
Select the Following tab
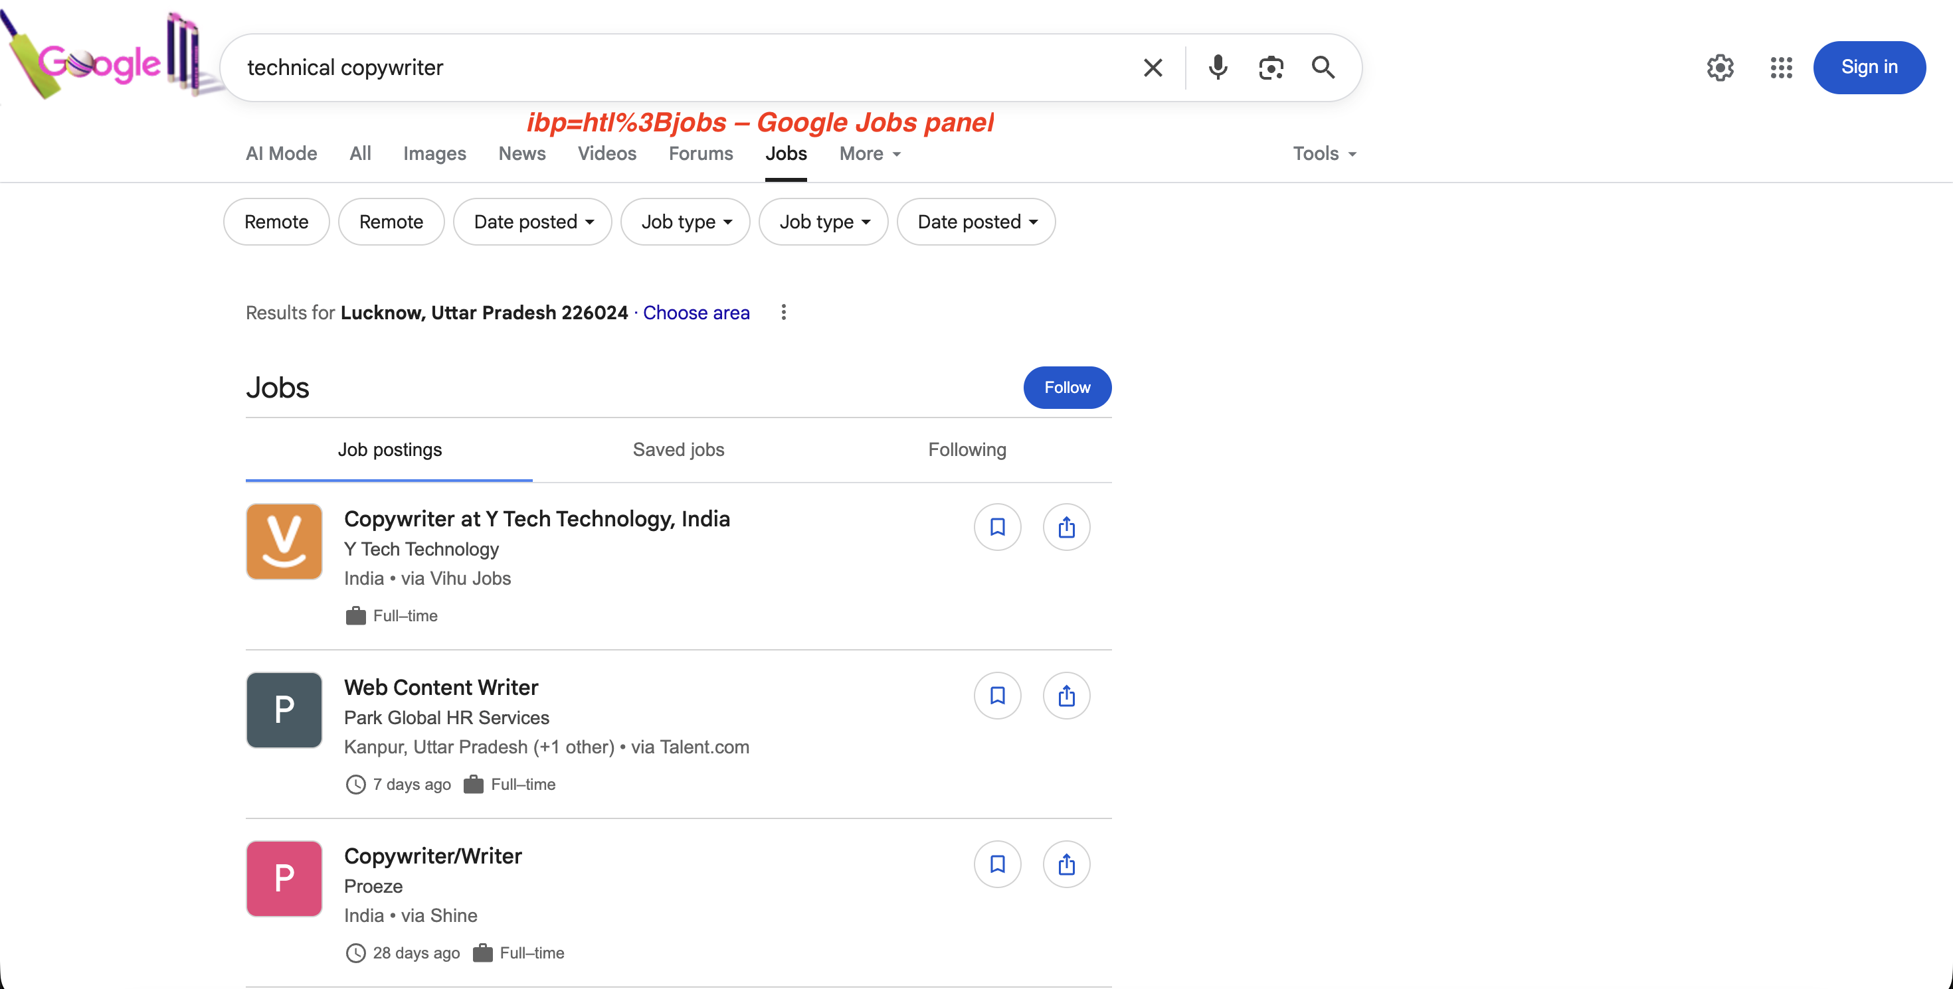pyautogui.click(x=967, y=449)
